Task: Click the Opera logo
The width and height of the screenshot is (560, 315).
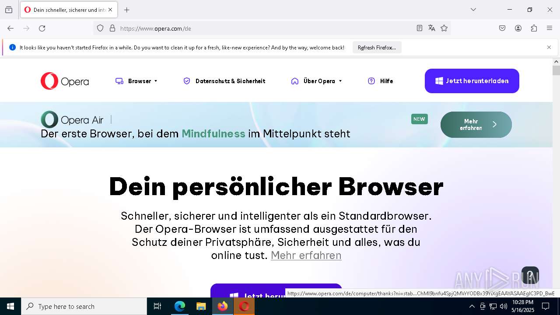Action: click(x=65, y=81)
